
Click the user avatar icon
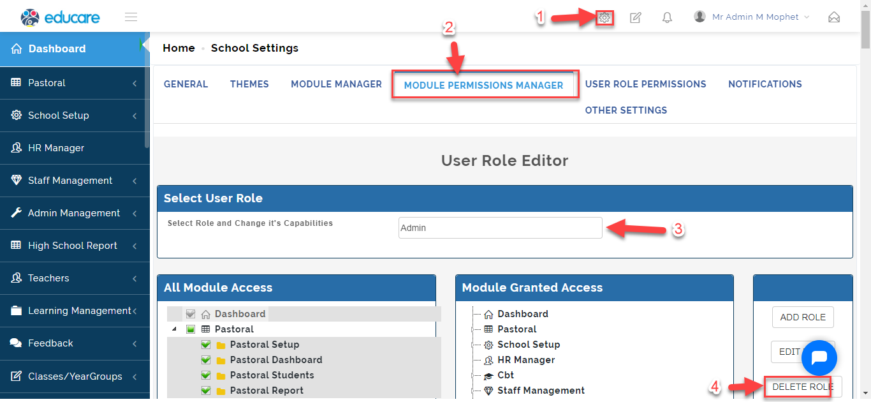[700, 17]
